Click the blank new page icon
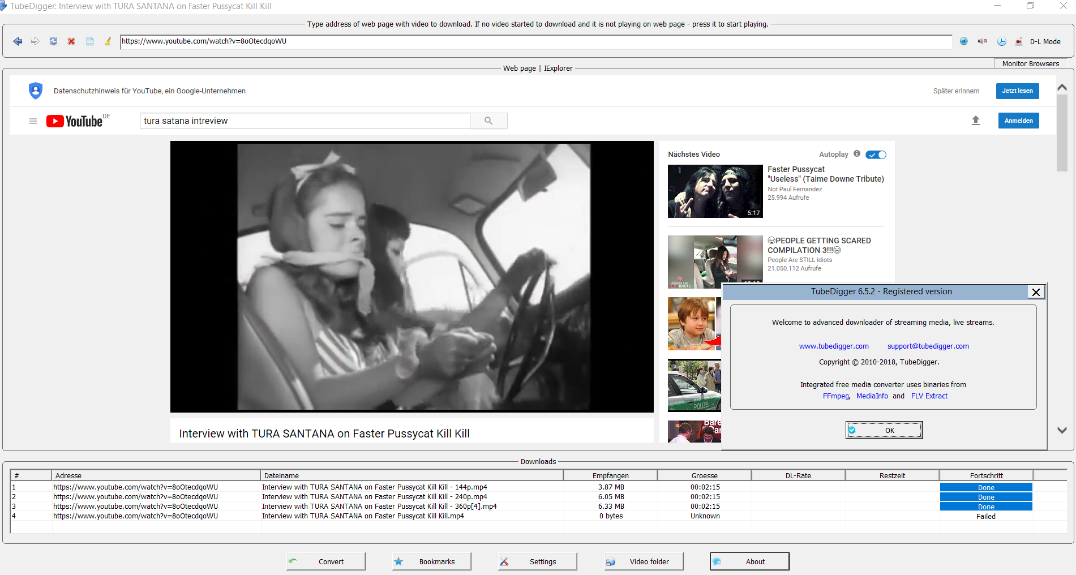The width and height of the screenshot is (1076, 575). [x=89, y=41]
